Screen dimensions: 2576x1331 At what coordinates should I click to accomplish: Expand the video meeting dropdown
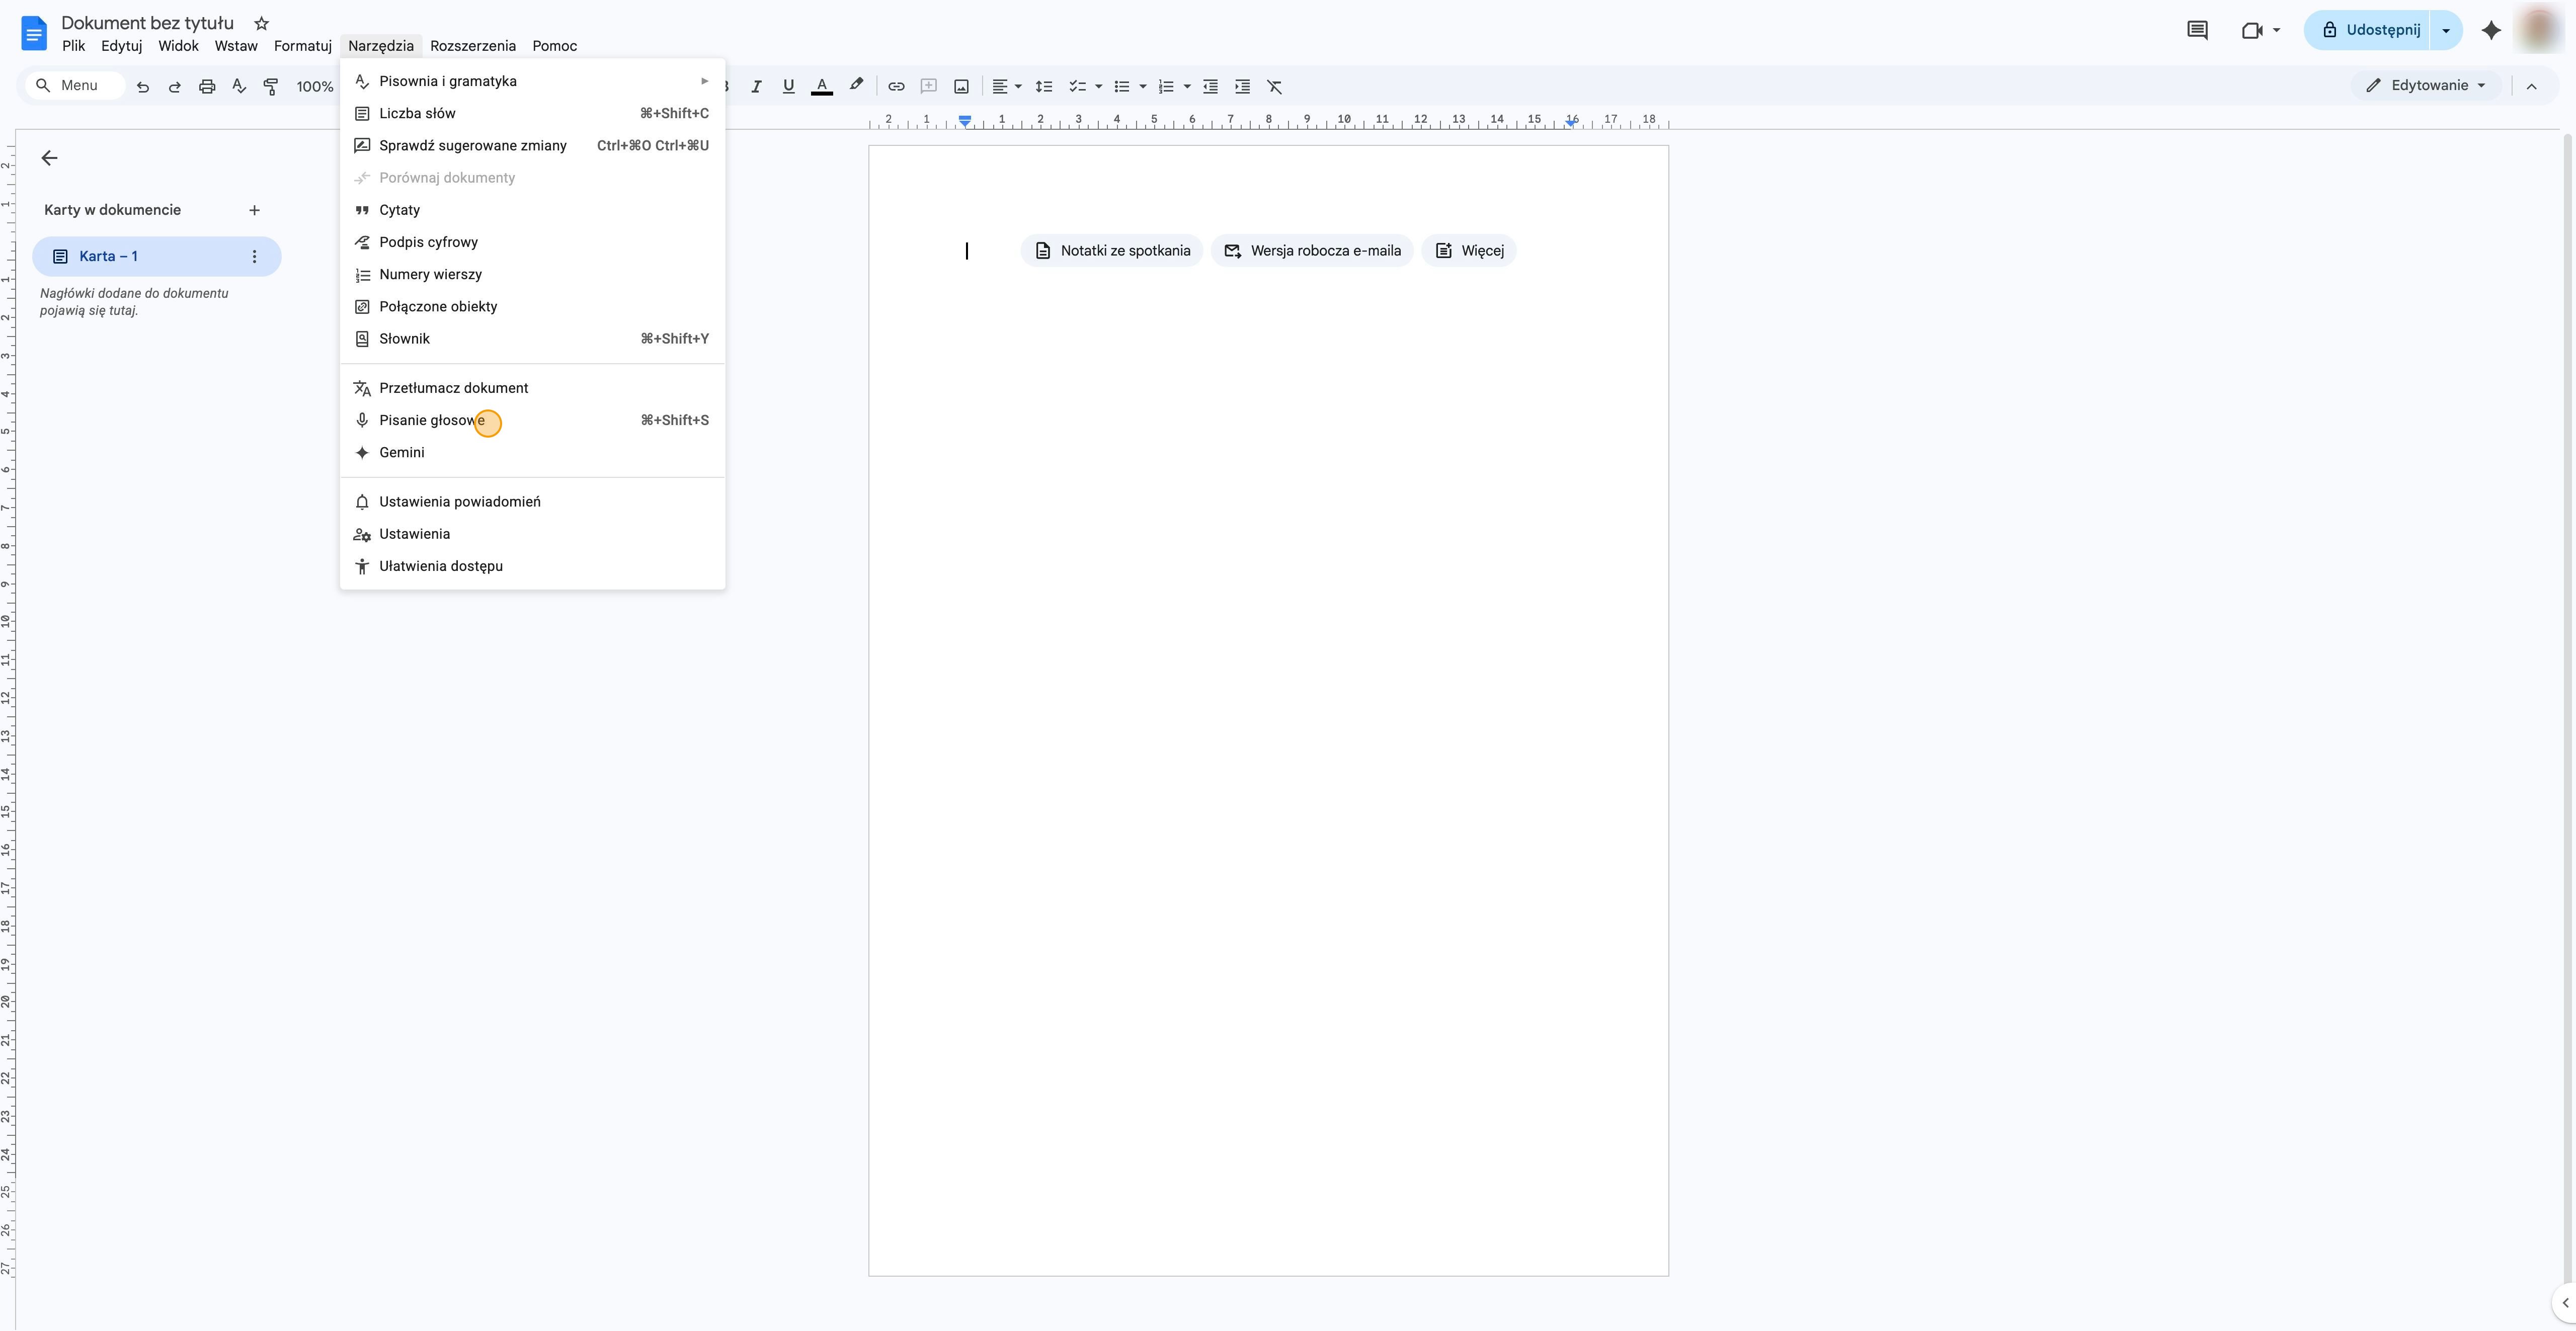tap(2277, 30)
